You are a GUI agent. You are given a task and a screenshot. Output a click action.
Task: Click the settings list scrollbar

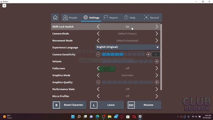click(161, 57)
